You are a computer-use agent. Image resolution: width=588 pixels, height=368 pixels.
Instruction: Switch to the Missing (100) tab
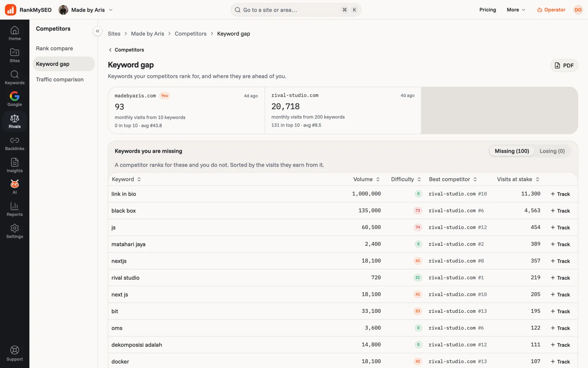[512, 151]
